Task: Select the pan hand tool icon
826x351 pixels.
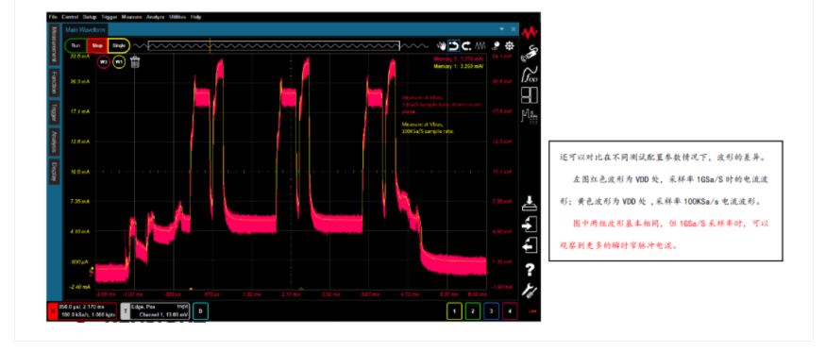Action: 442,46
